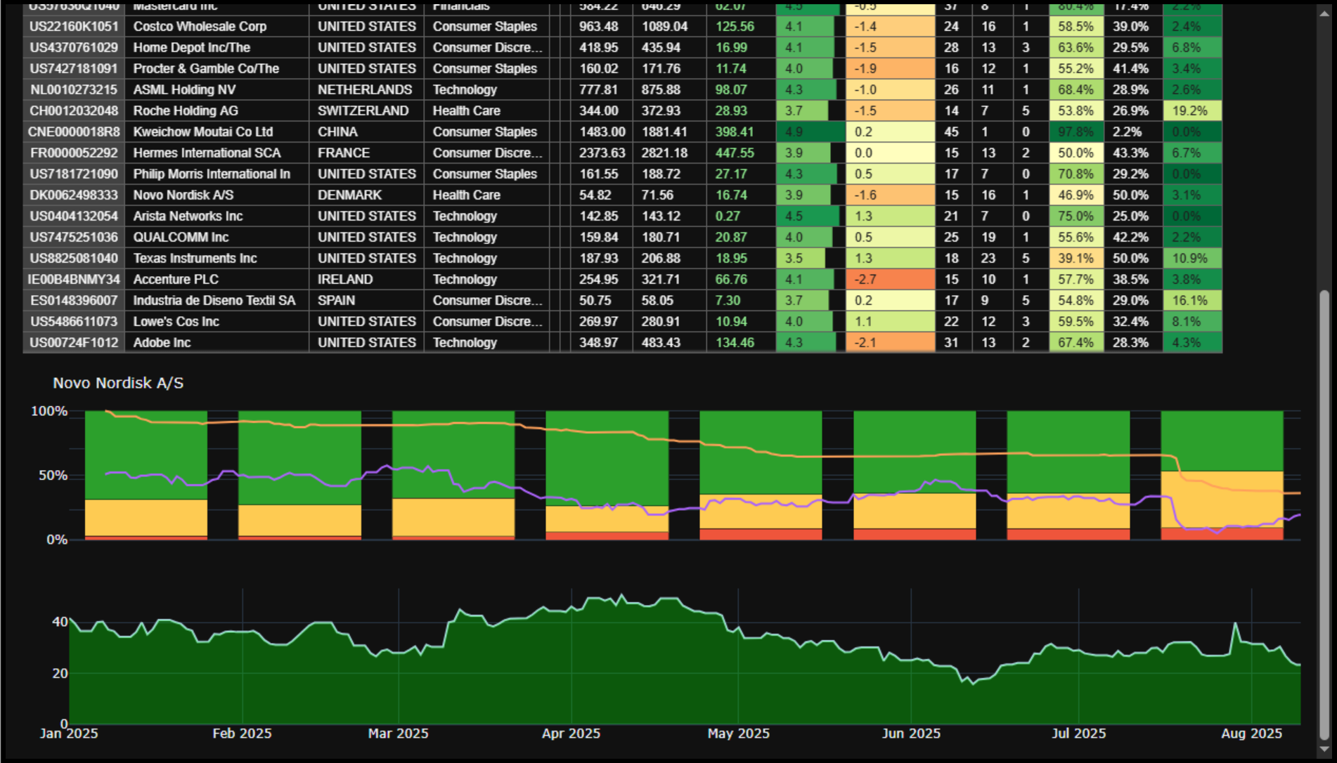The image size is (1337, 763).
Task: Click the NETHERLANDS country cell
Action: (366, 90)
